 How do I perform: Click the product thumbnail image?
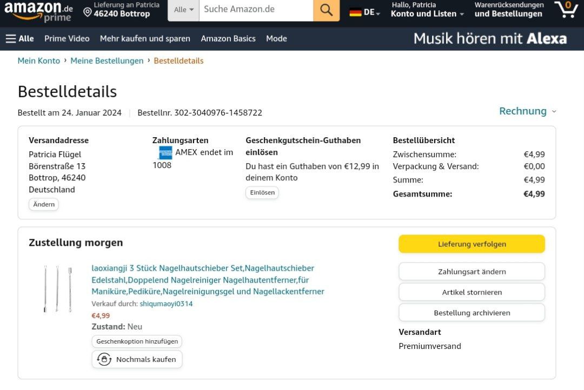click(x=57, y=288)
